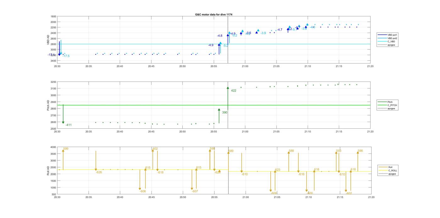Click the title 'G&C motor data for dive 1174'
Screen dimensions: 440x218
tap(214, 14)
